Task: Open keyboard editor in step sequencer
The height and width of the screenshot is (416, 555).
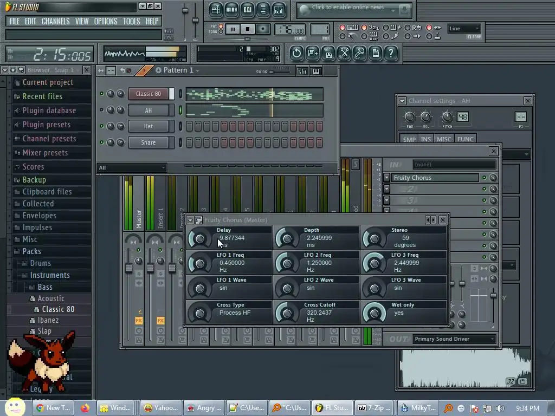Action: point(316,71)
